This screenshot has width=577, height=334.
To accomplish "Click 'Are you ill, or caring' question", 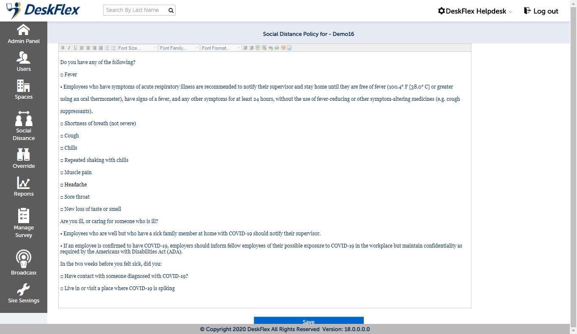I will click(x=109, y=221).
